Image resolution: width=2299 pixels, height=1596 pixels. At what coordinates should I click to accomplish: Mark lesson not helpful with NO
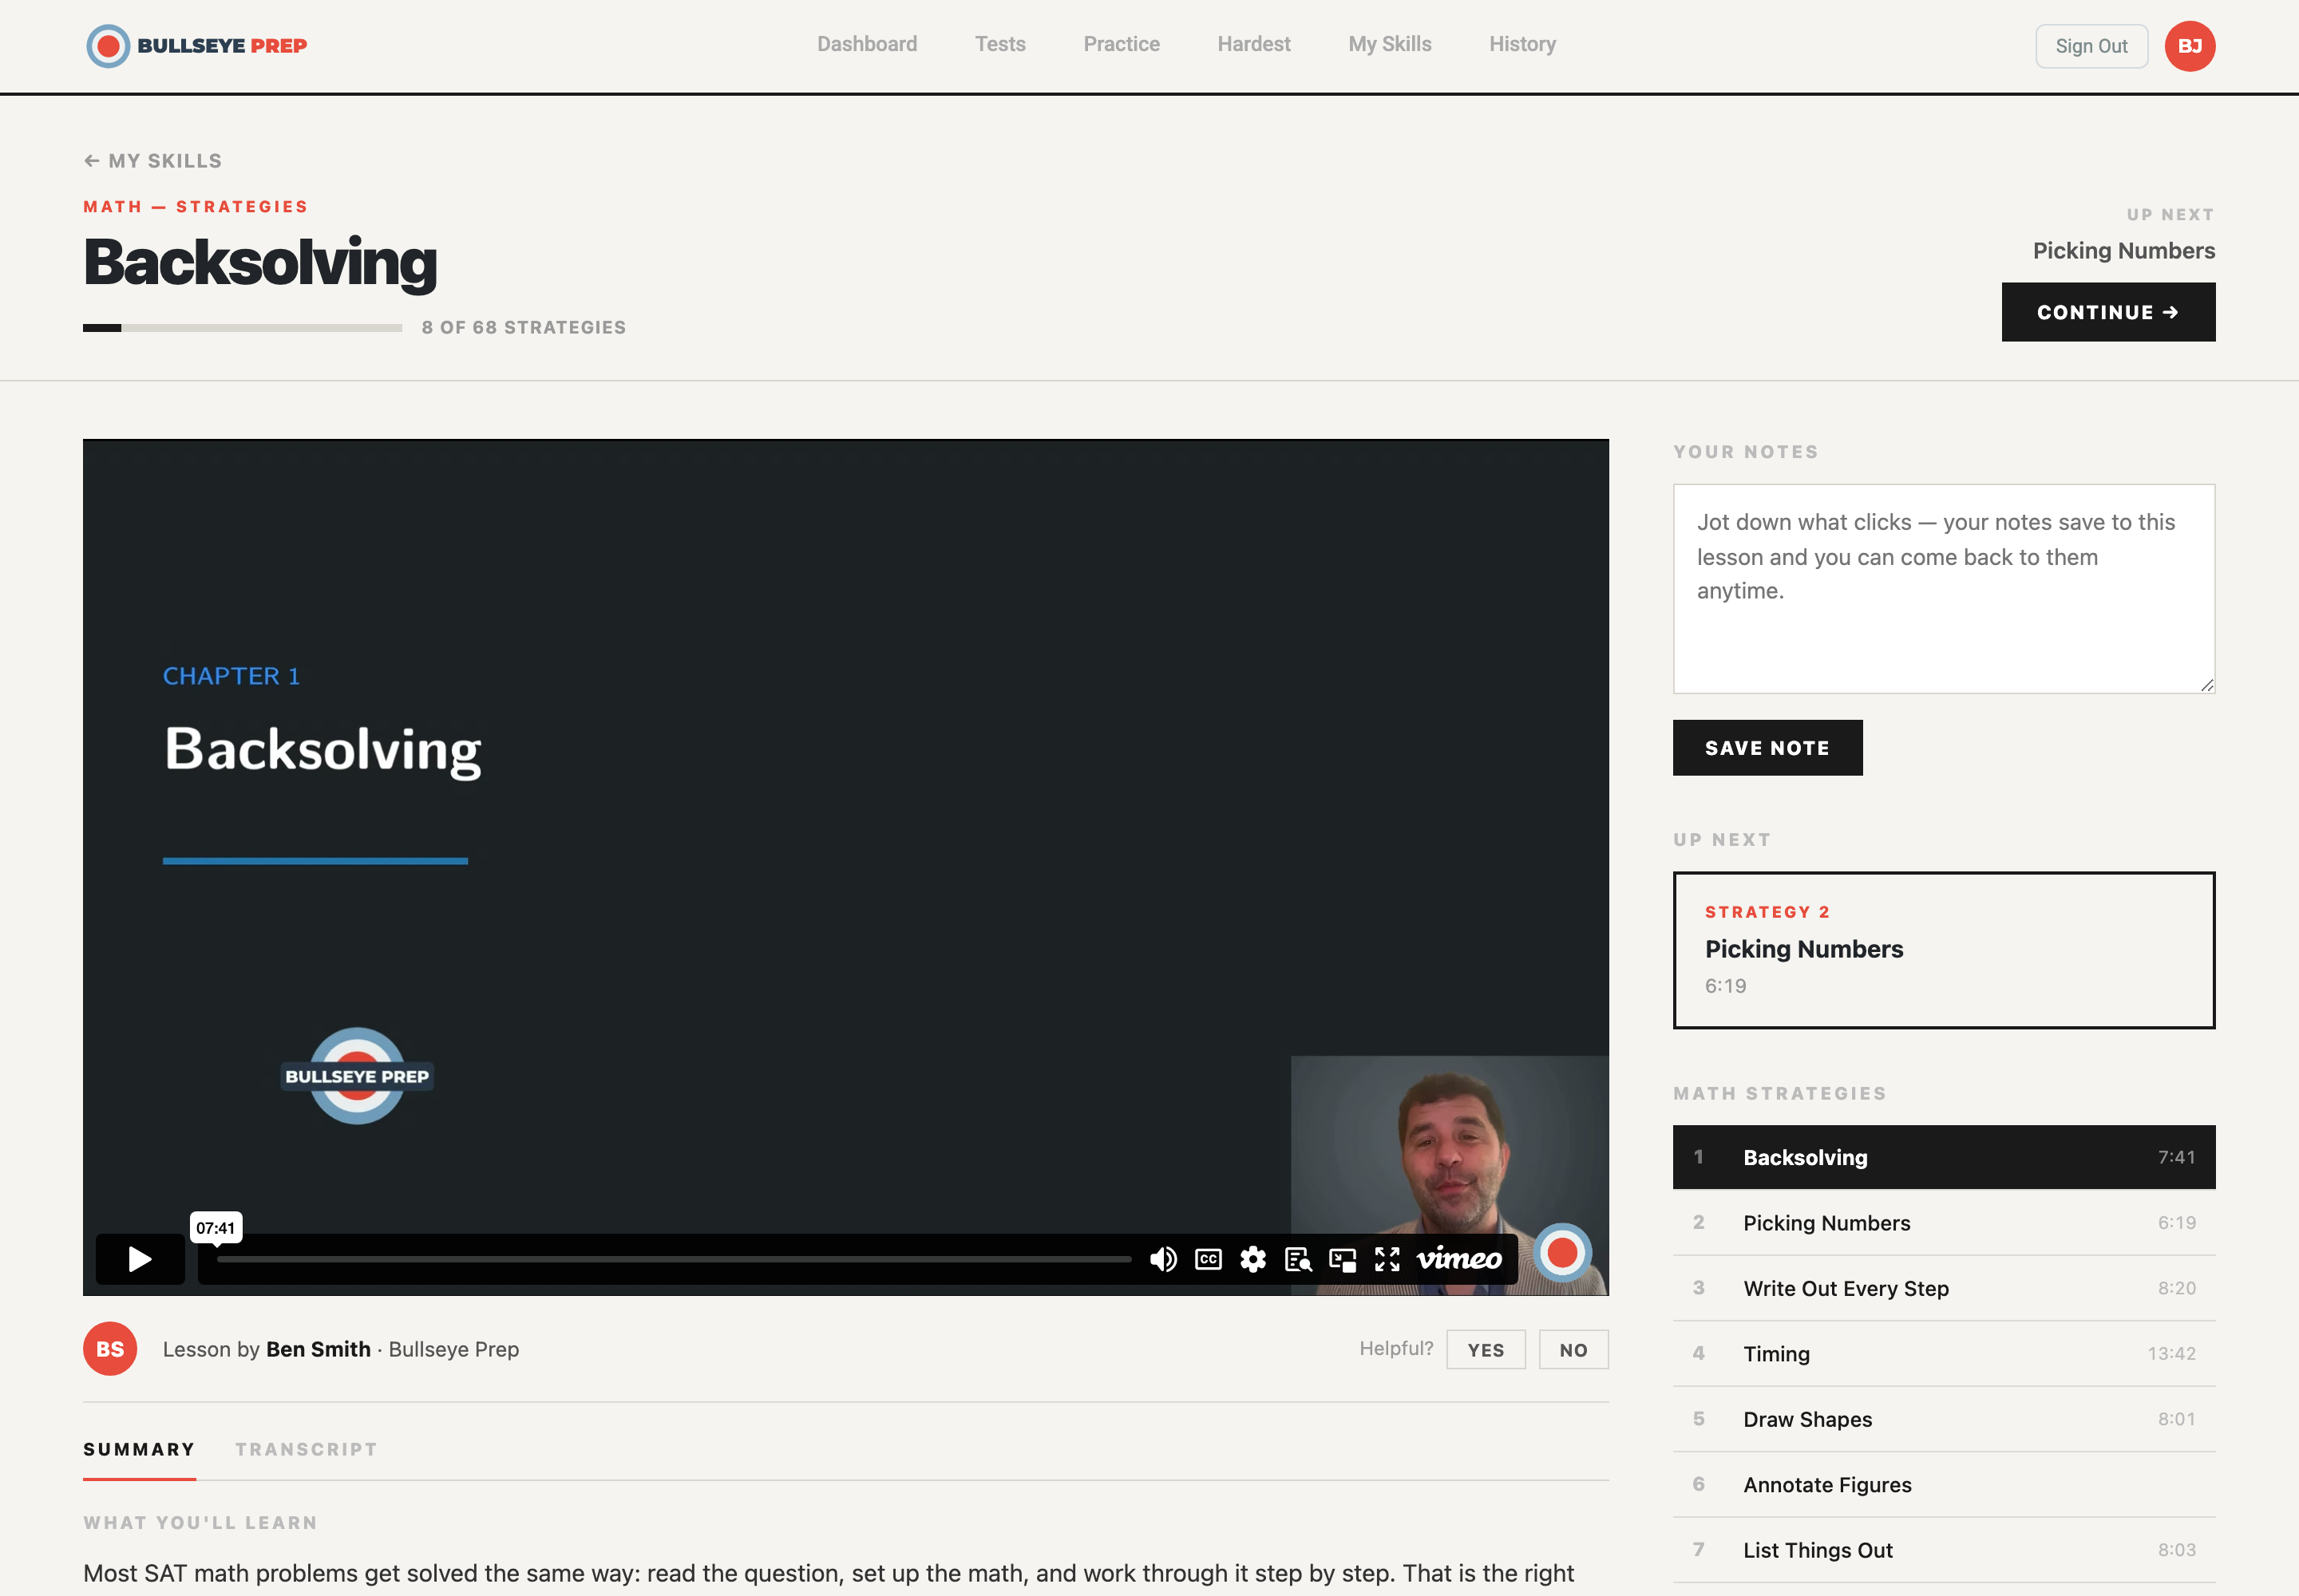point(1573,1349)
